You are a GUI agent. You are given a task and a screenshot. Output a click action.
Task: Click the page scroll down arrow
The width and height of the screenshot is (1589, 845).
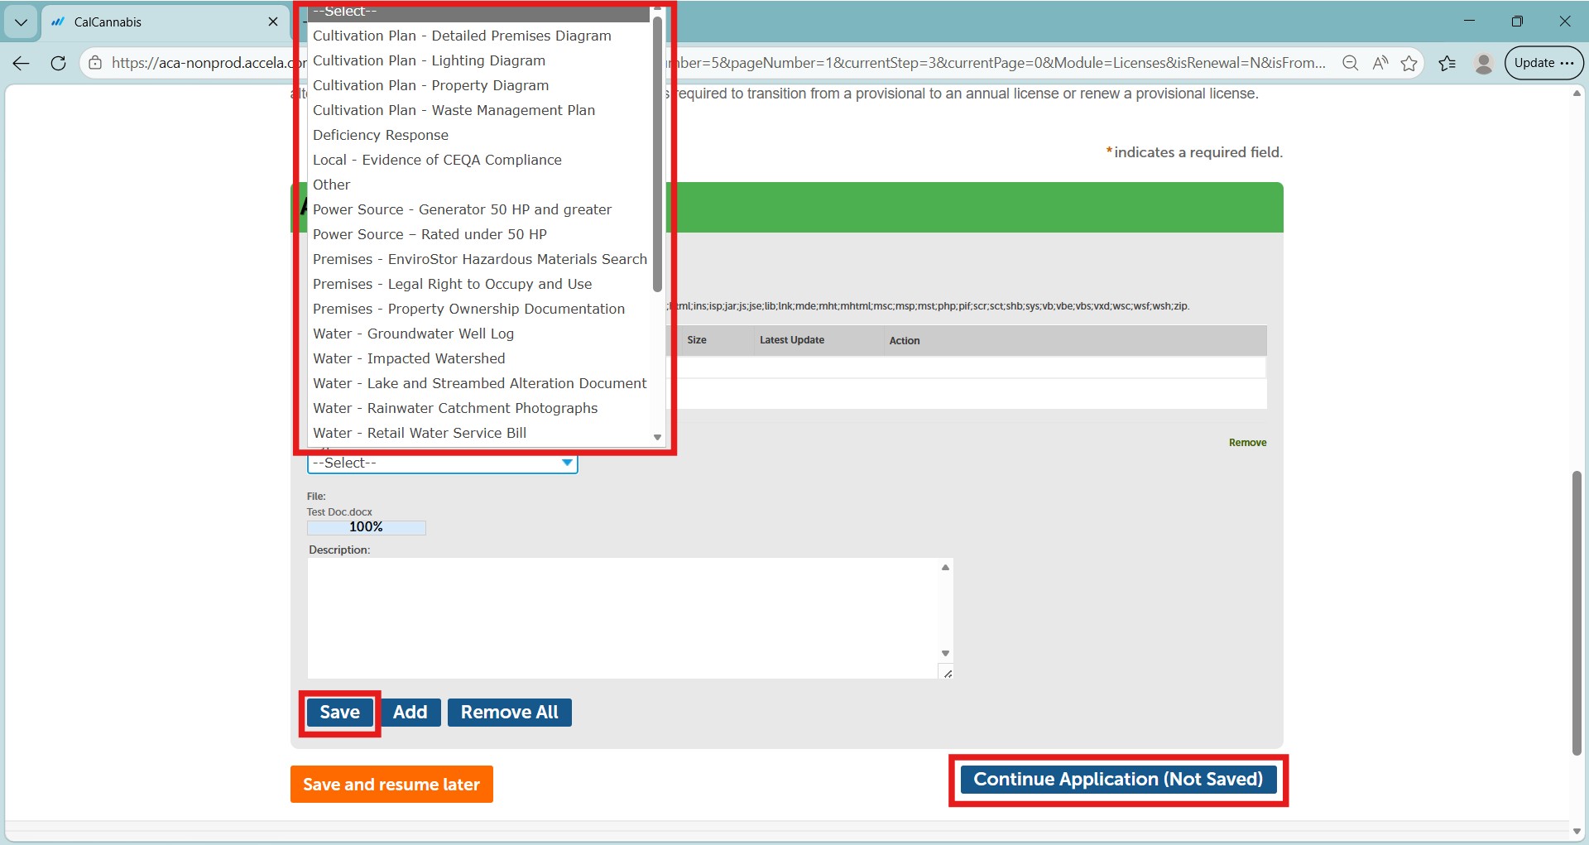1577,831
